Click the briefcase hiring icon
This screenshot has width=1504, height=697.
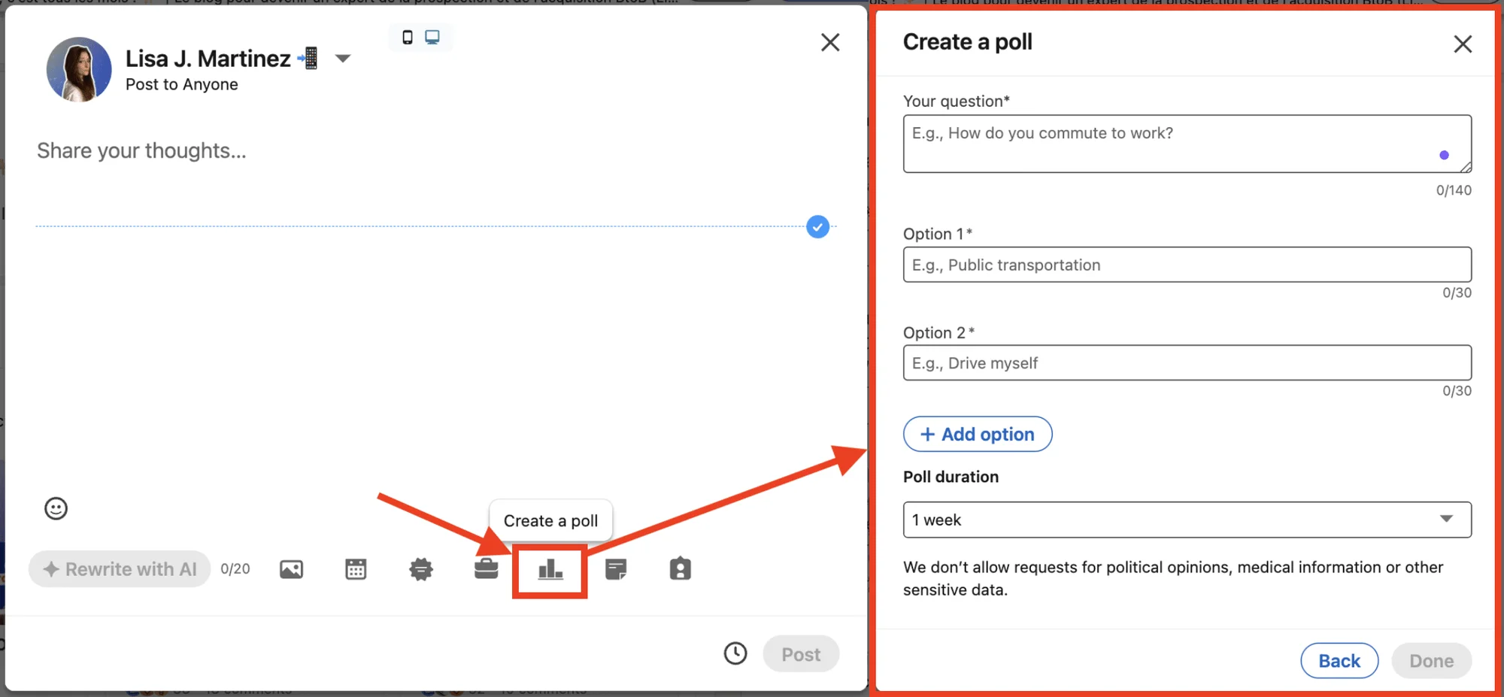pyautogui.click(x=487, y=569)
